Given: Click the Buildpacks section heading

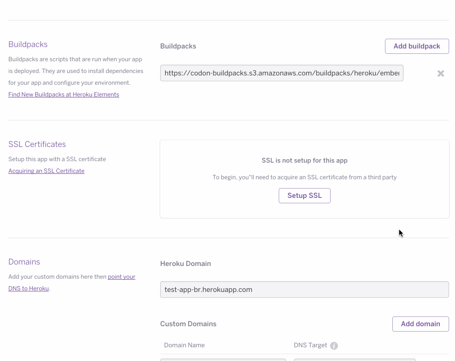Looking at the screenshot, I should click(28, 44).
